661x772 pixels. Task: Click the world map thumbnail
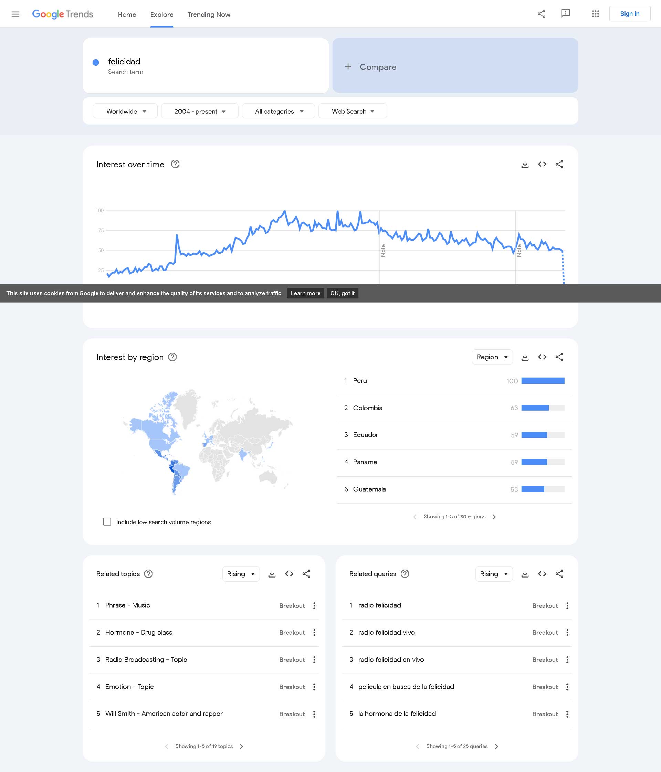pos(208,442)
